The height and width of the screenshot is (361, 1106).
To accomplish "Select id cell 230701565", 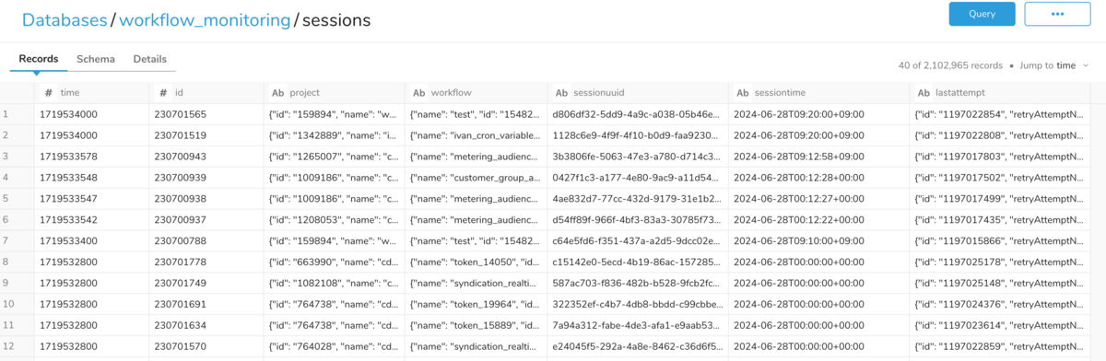I will pos(206,114).
